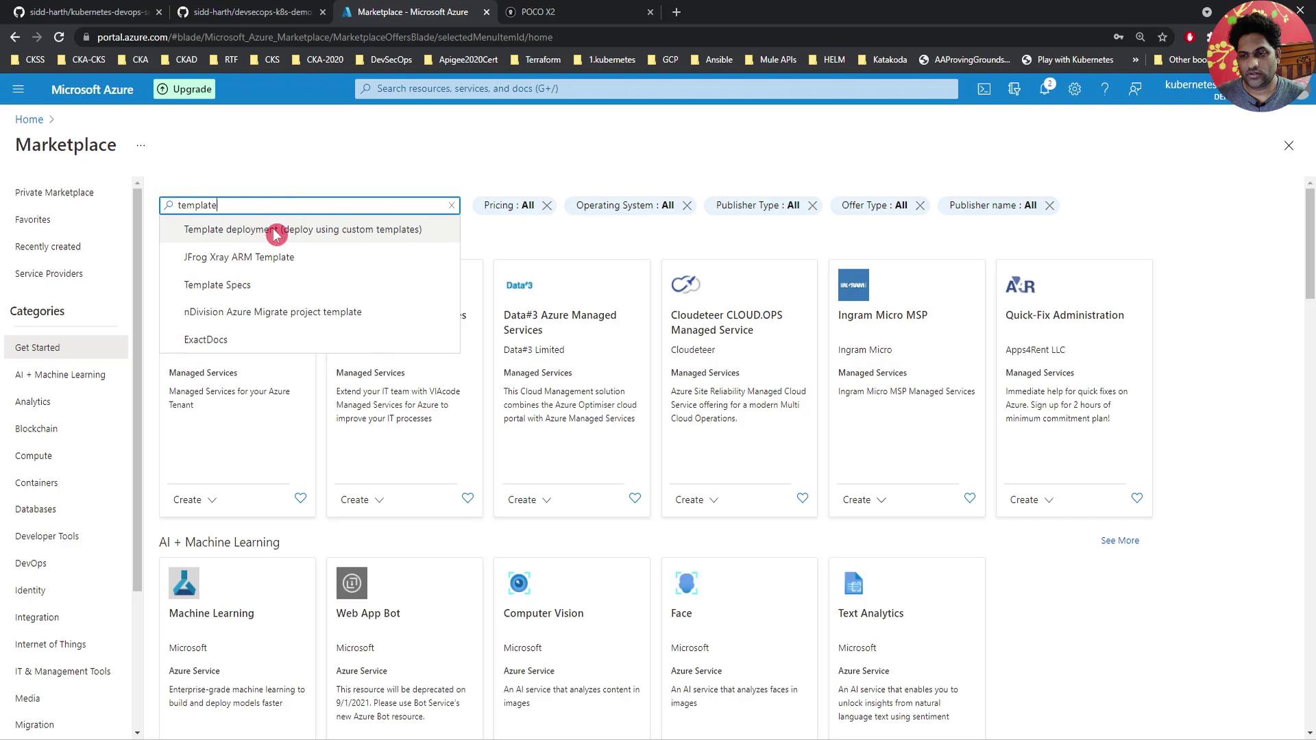Open the portal hamburger menu

tap(19, 89)
